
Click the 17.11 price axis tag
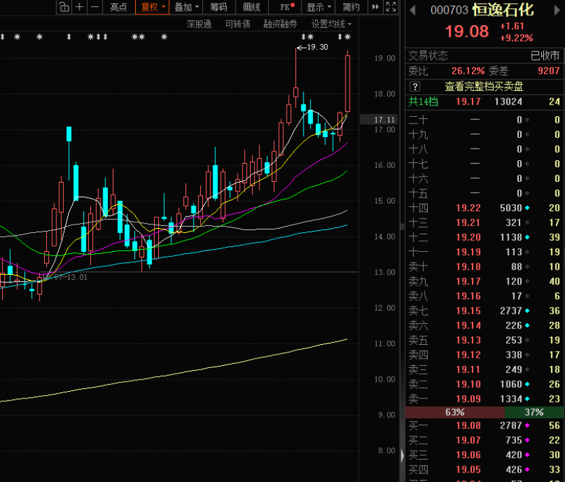[x=379, y=119]
